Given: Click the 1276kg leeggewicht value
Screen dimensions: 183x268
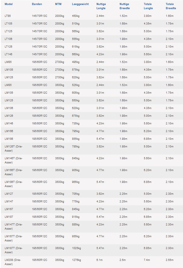Looking at the screenshot, I should 76,260.
